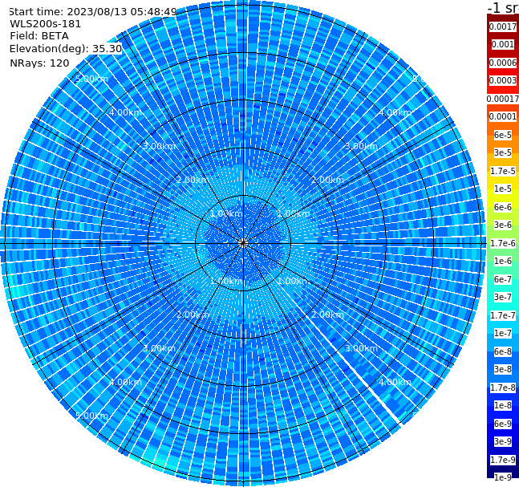Select the 3e-6 colorbar tick
The image size is (519, 487).
click(x=503, y=225)
